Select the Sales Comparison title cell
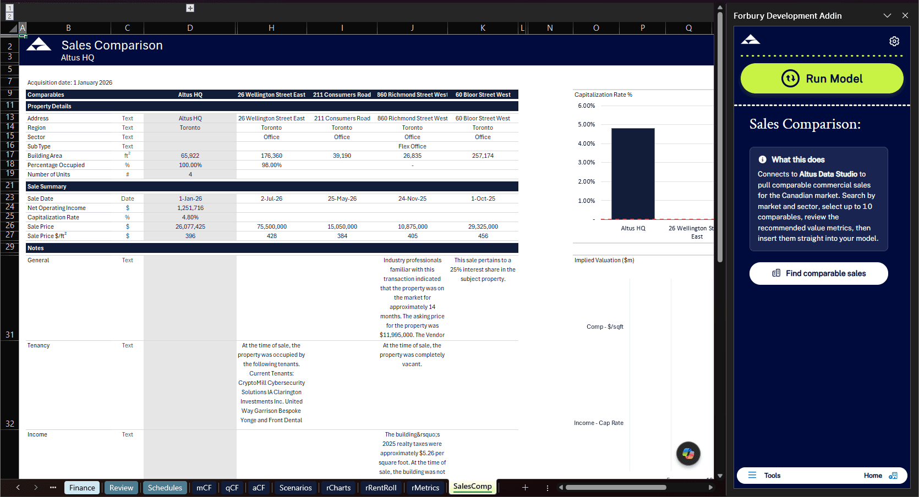The image size is (919, 497). [112, 45]
